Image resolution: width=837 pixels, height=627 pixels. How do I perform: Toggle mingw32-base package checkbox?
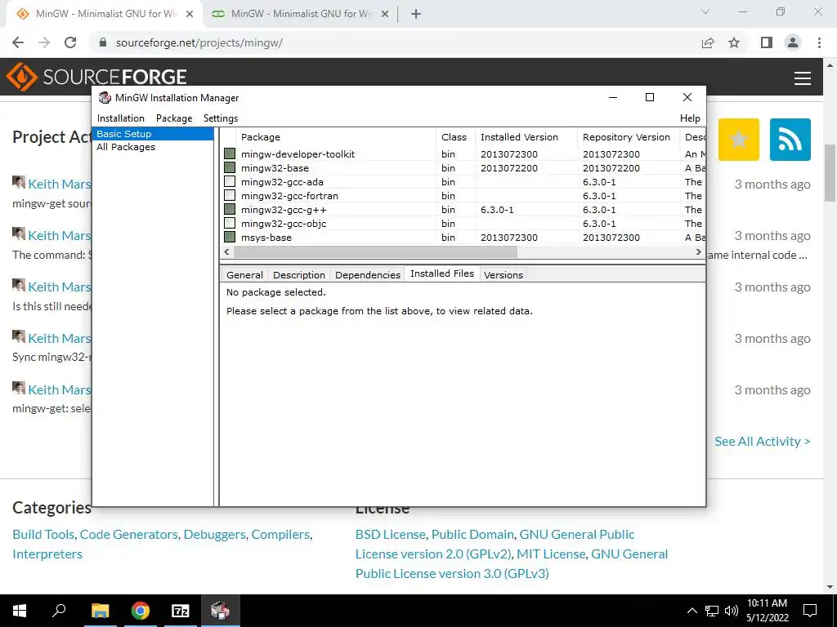click(x=230, y=167)
